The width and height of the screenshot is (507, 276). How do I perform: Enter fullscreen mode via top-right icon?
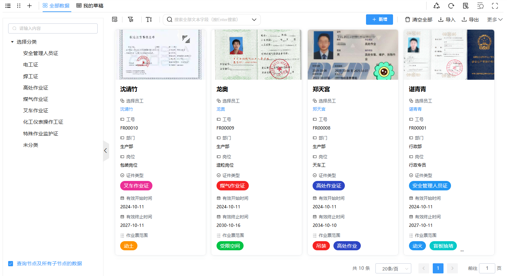pyautogui.click(x=495, y=6)
